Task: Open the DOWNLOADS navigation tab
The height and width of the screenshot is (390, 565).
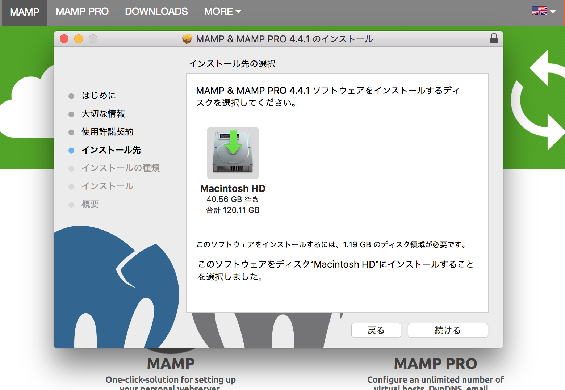Action: tap(156, 12)
